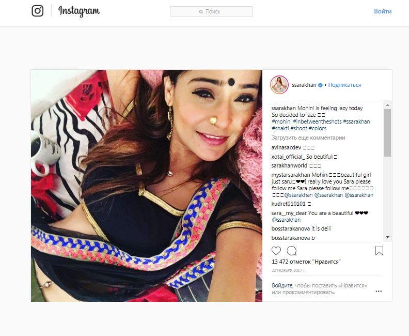Click the comments scrollbar up arrow
The image size is (409, 336).
coord(387,105)
